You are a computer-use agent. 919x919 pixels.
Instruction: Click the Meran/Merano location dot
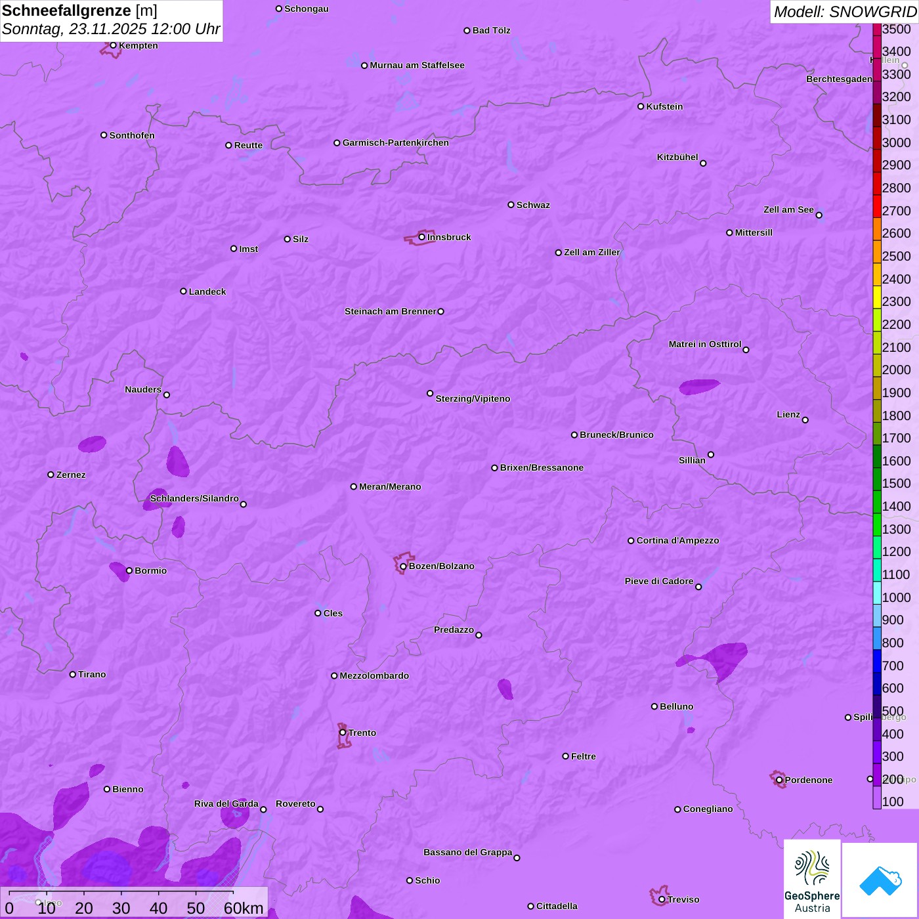tap(353, 486)
